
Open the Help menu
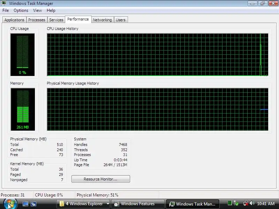click(x=51, y=10)
